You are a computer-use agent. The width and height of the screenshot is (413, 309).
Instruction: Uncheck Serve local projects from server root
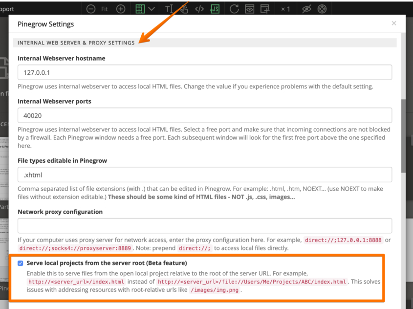20,263
